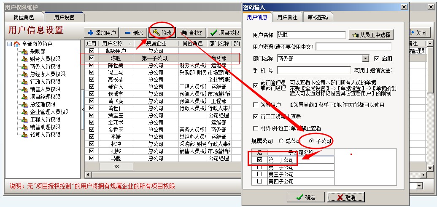Viewport: 437px width, 207px height.
Task: Click the Project Authorization (项目授权) button
Action: [x=225, y=33]
